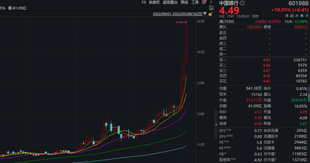
Task: Click the 港(3988) H-share quote
Action: click(x=226, y=21)
